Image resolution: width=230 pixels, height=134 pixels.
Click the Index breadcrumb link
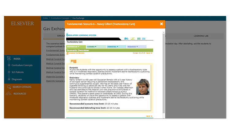point(45,18)
